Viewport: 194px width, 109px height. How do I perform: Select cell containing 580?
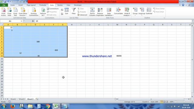click(x=35, y=42)
